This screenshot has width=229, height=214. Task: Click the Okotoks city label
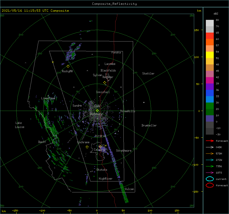102,170
